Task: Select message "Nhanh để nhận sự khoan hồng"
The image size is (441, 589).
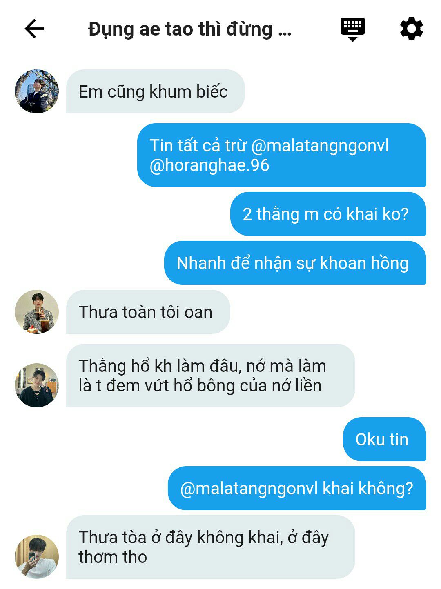Action: pyautogui.click(x=295, y=263)
